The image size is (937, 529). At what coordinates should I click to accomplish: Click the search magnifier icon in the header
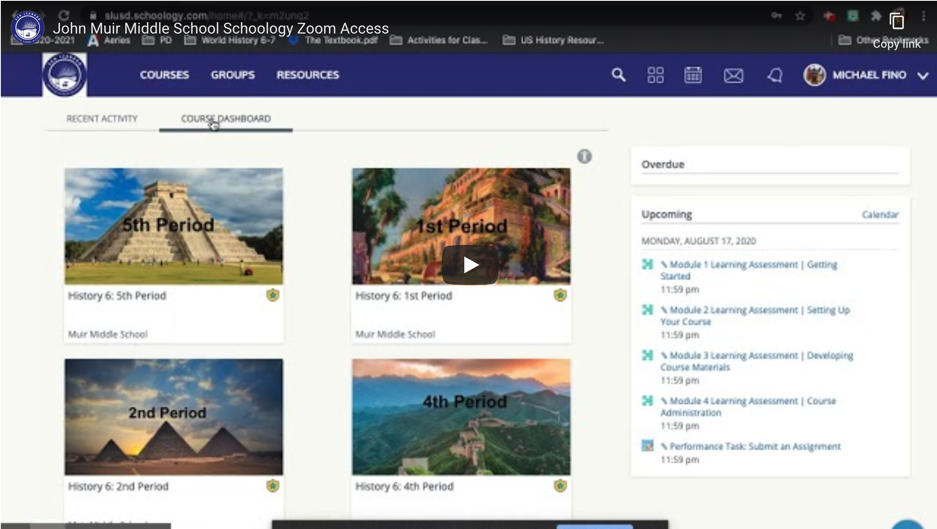(x=618, y=75)
